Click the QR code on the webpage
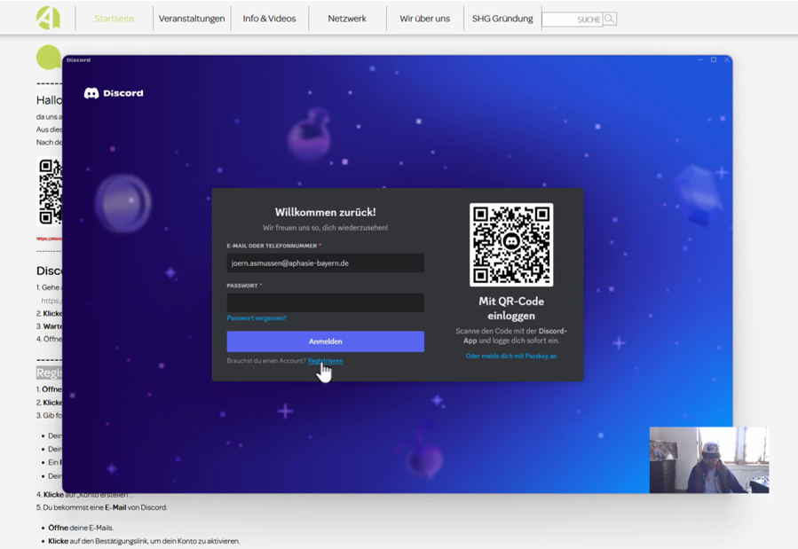The height and width of the screenshot is (549, 798). (50, 192)
